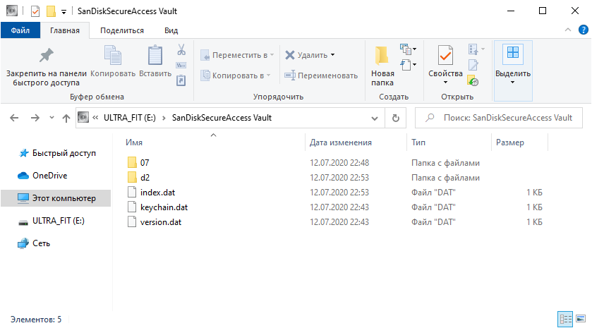Switch to large icons view
The height and width of the screenshot is (328, 592).
click(581, 319)
